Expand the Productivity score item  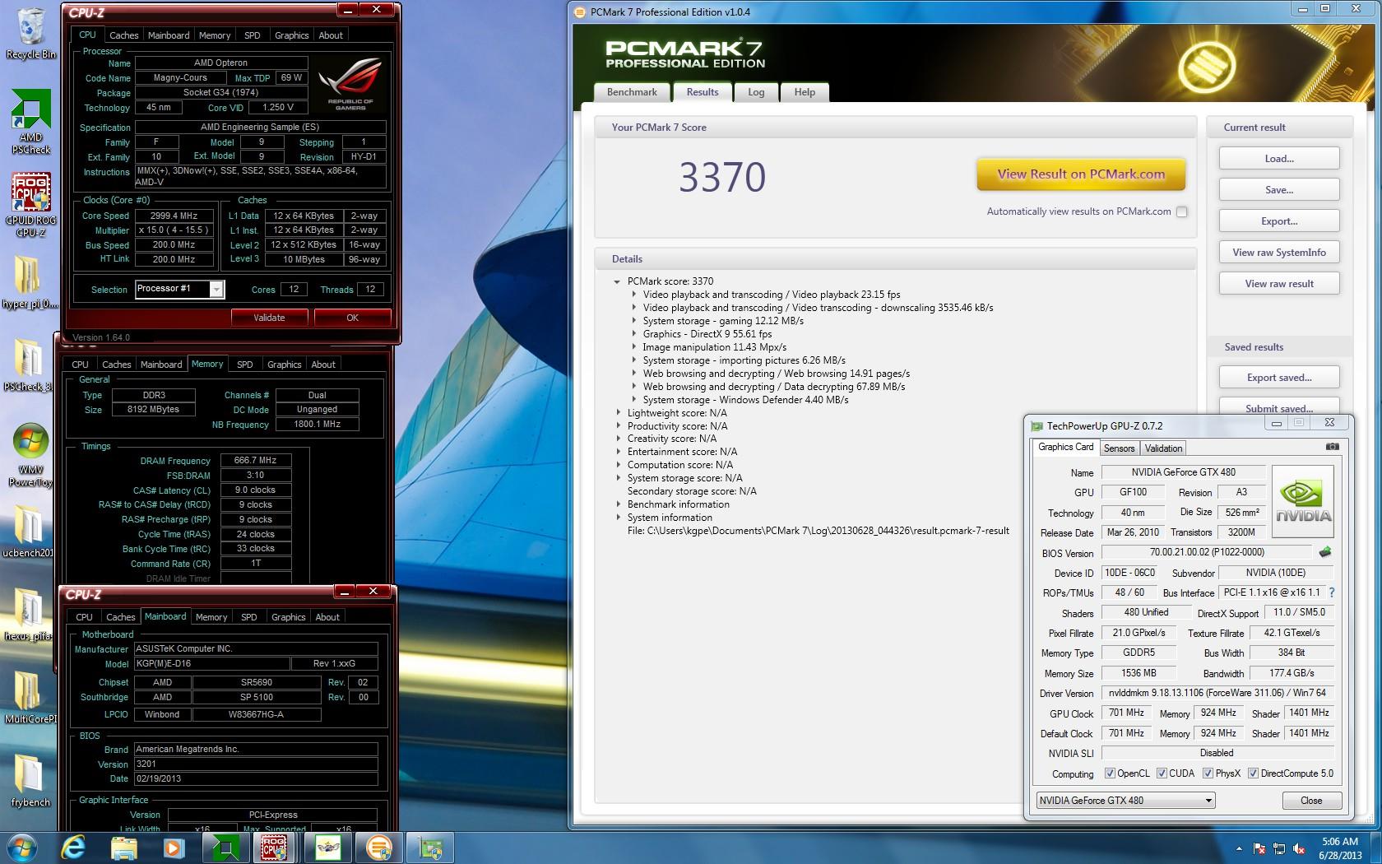click(x=619, y=426)
